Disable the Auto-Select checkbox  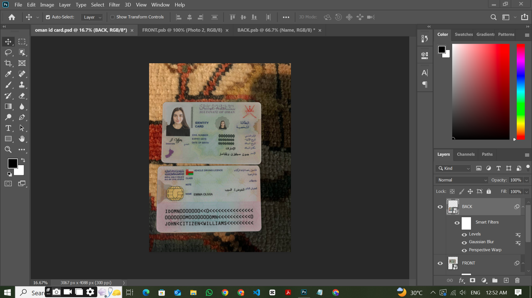coord(48,17)
